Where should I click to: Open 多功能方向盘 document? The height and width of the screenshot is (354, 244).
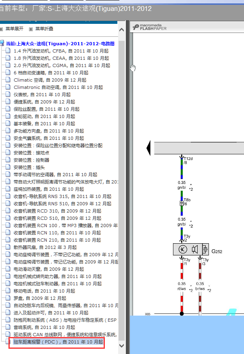point(49,131)
